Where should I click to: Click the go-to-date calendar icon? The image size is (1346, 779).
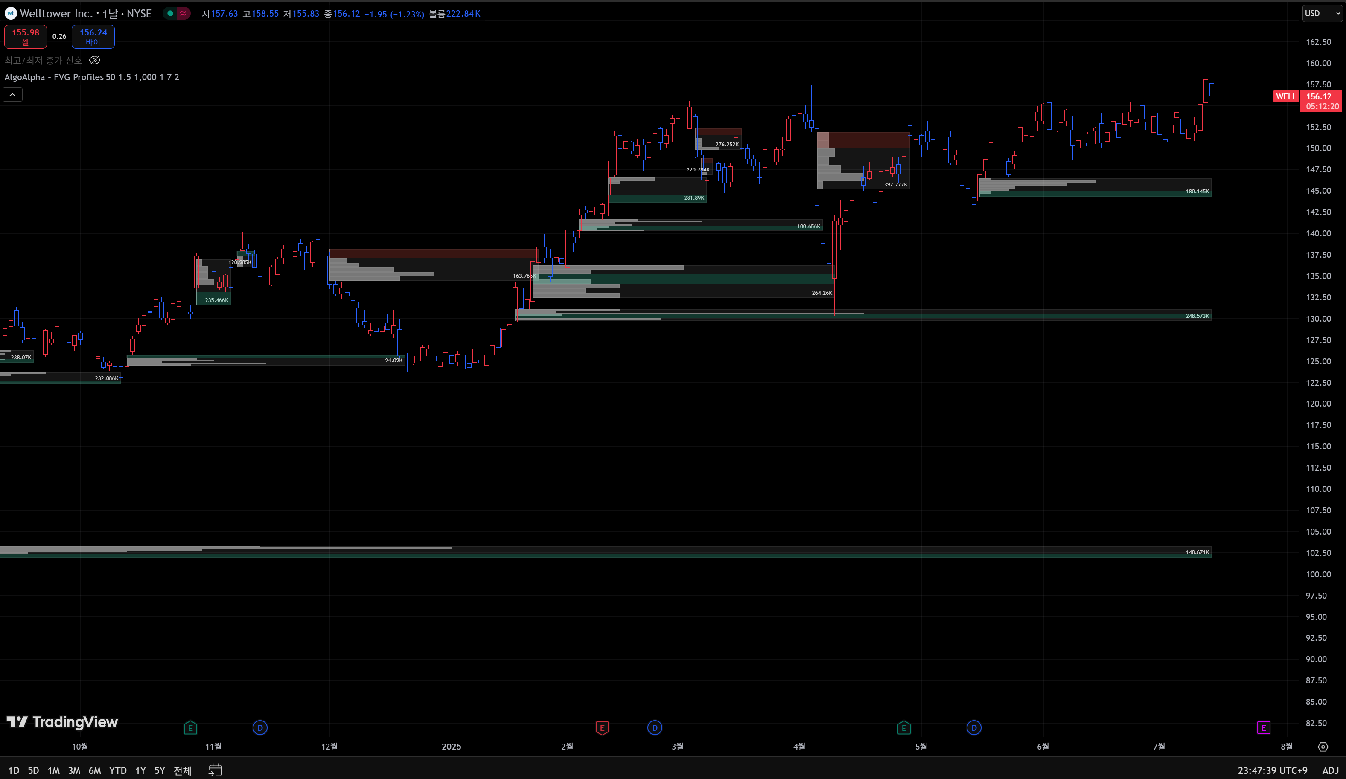(x=215, y=770)
